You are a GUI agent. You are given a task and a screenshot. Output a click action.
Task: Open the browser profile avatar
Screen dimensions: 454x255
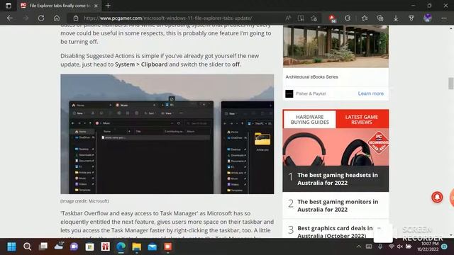(x=428, y=18)
